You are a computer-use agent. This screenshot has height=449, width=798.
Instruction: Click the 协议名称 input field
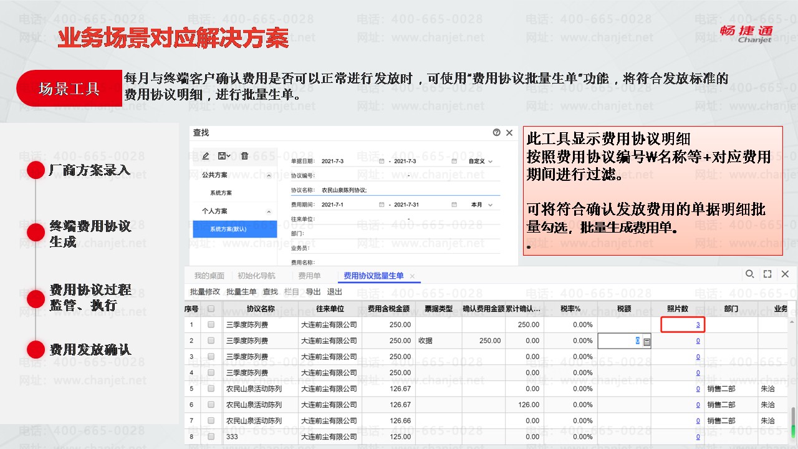point(410,190)
